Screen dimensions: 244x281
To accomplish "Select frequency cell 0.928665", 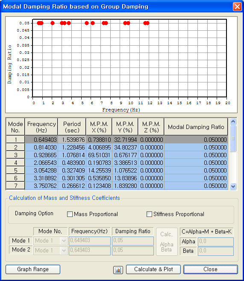I will [41, 155].
